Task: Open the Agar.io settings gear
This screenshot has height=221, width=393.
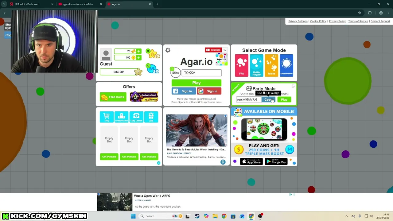Action: point(168,50)
